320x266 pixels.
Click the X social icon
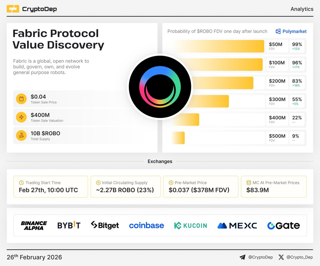click(281, 257)
